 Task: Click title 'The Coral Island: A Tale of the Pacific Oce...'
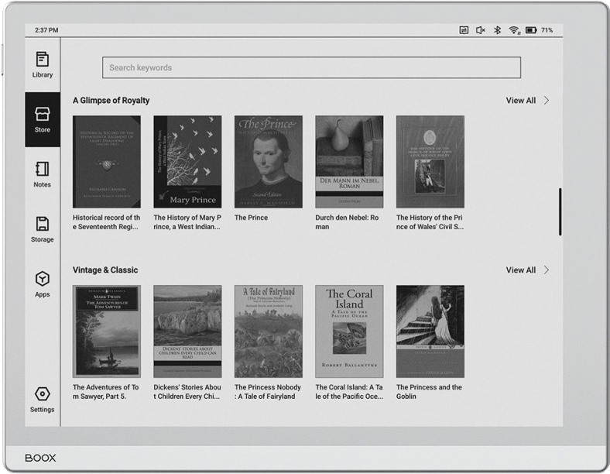349,392
